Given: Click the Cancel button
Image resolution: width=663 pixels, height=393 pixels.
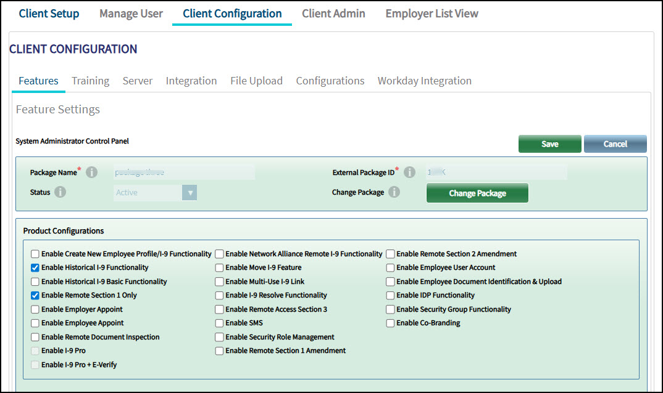Looking at the screenshot, I should (615, 144).
